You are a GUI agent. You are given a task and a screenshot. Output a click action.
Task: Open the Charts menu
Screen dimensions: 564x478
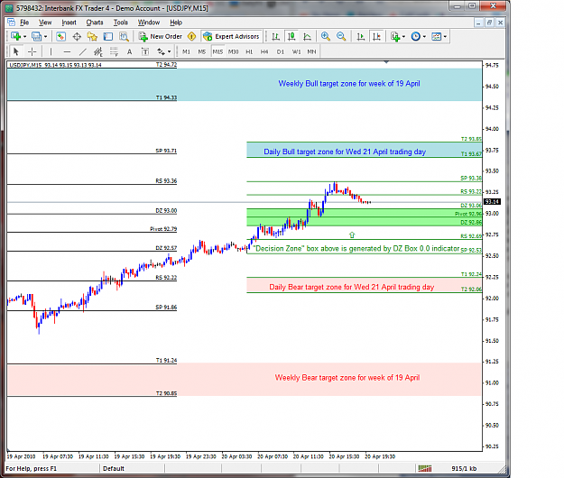(95, 23)
